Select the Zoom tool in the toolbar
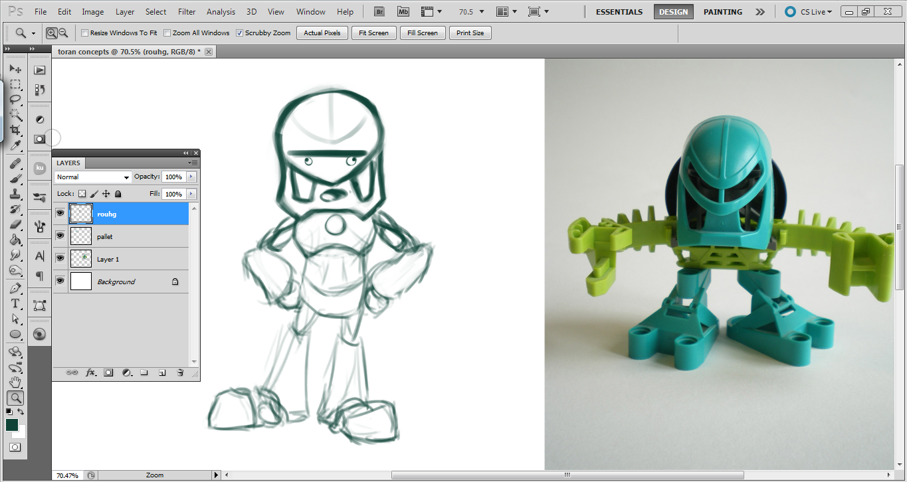Viewport: 907px width, 482px height. pos(16,398)
